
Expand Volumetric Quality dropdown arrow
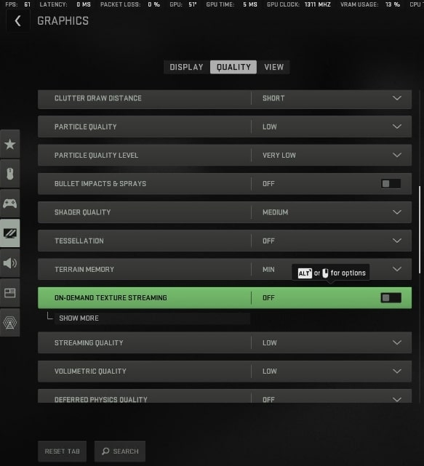(x=397, y=371)
